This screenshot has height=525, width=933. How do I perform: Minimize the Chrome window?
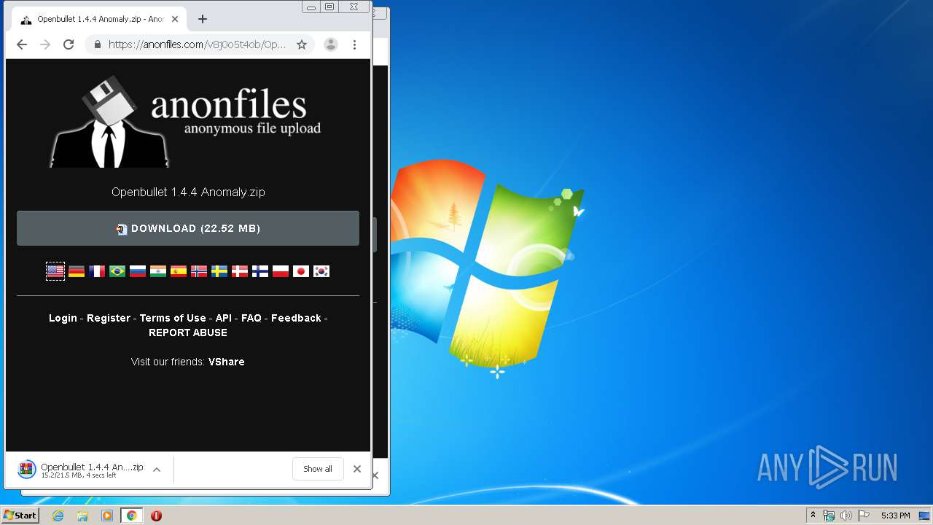[x=311, y=7]
